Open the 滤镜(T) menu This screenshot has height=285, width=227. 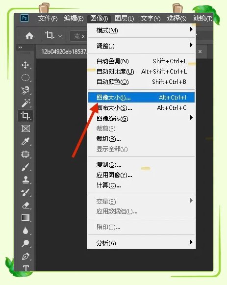pos(202,18)
